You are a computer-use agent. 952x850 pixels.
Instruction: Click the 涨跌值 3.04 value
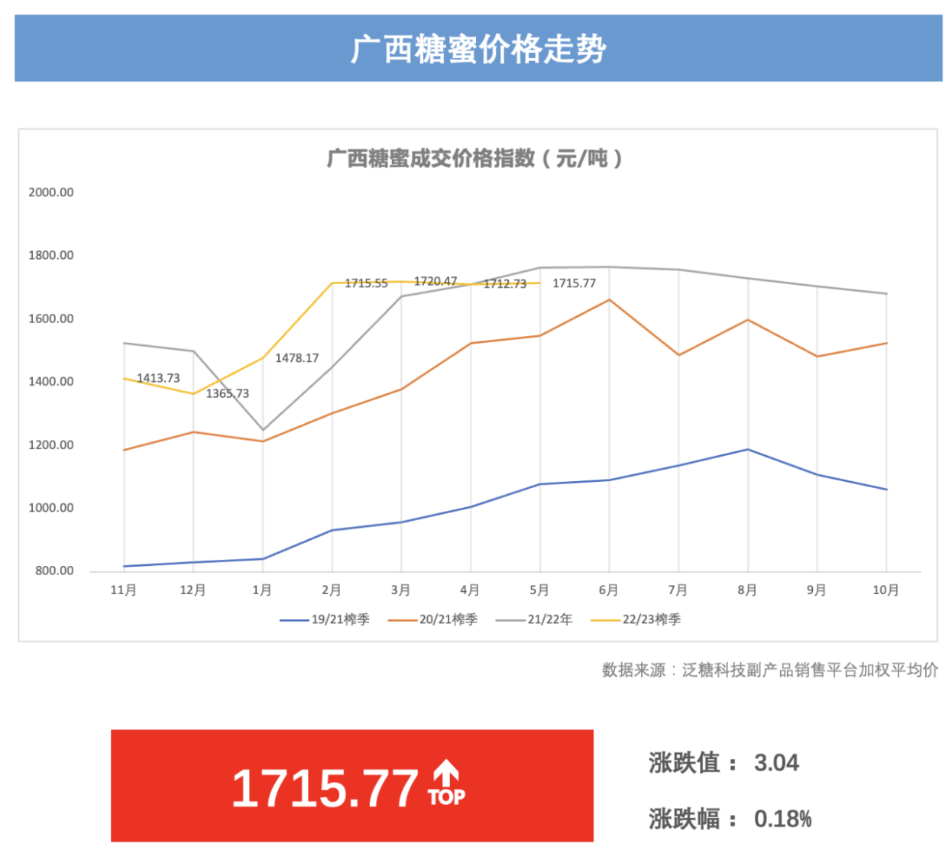click(x=776, y=763)
